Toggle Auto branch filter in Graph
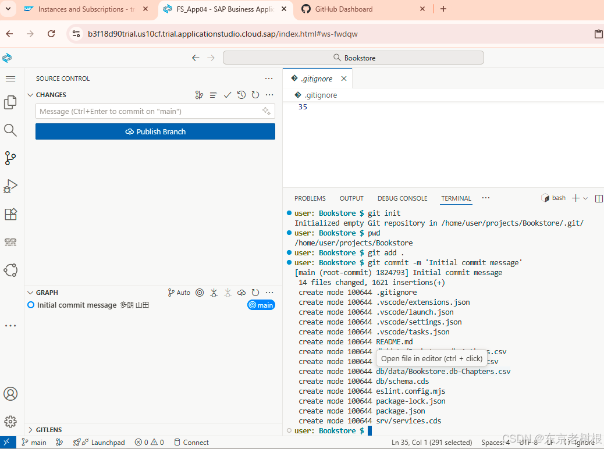Screen dimensions: 604x449 click(179, 293)
